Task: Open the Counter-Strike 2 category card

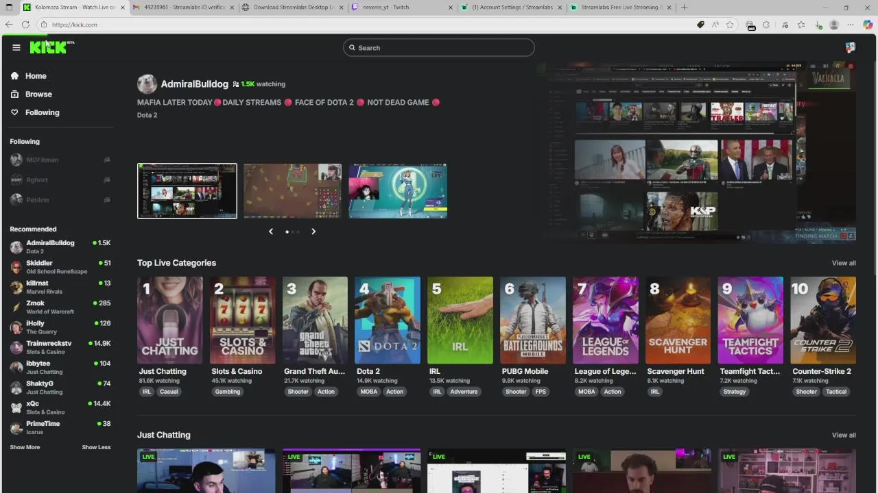Action: pyautogui.click(x=823, y=320)
